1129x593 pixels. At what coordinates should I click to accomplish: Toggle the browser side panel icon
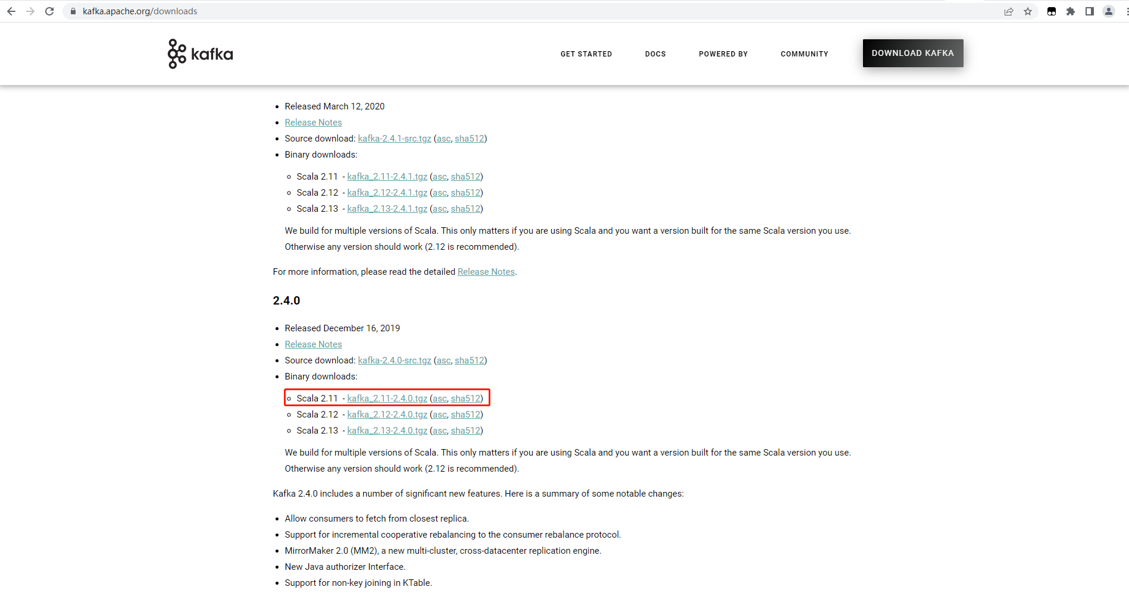pos(1090,11)
